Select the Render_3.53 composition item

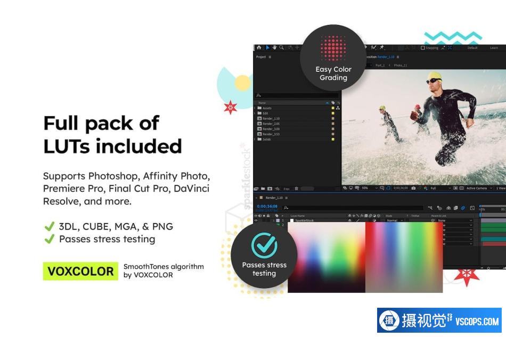coord(268,134)
